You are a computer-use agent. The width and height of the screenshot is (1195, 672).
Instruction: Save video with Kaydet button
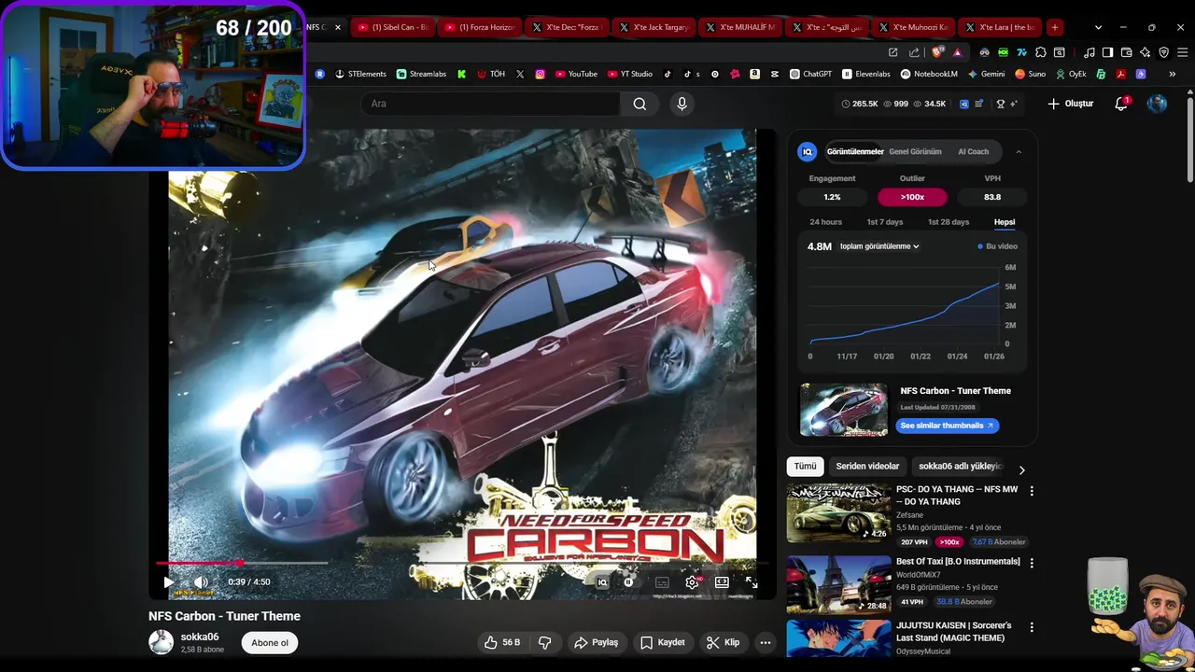(x=663, y=642)
